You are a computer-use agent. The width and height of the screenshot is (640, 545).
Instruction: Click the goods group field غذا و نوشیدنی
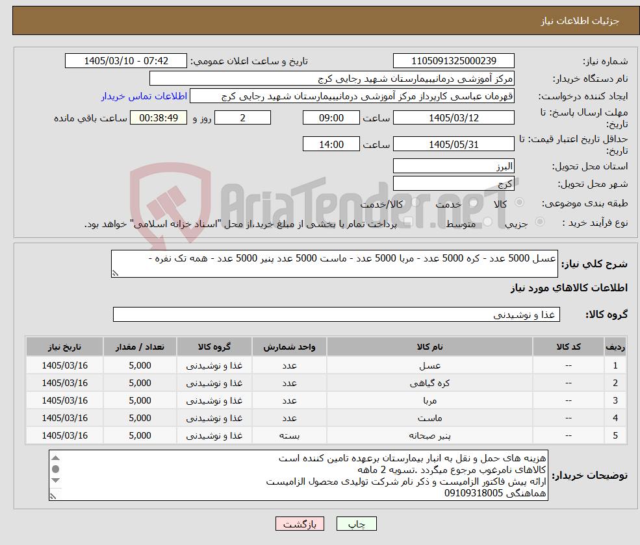tap(337, 314)
